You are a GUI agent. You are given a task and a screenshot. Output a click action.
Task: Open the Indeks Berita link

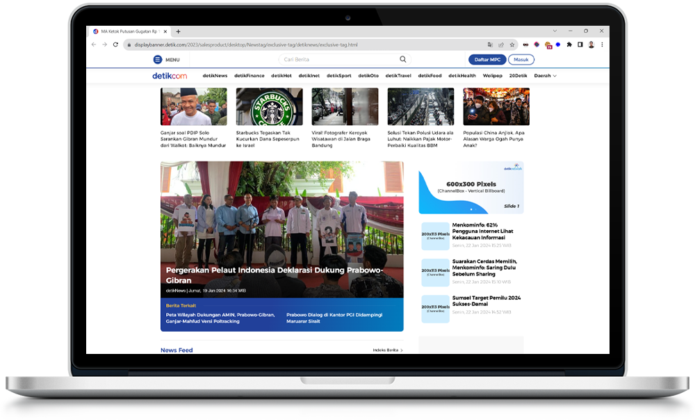387,350
